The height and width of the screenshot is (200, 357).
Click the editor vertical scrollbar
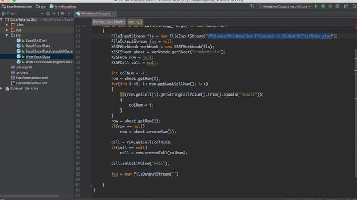point(356,113)
